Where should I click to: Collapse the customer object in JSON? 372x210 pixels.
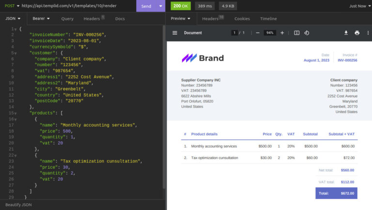point(15,53)
